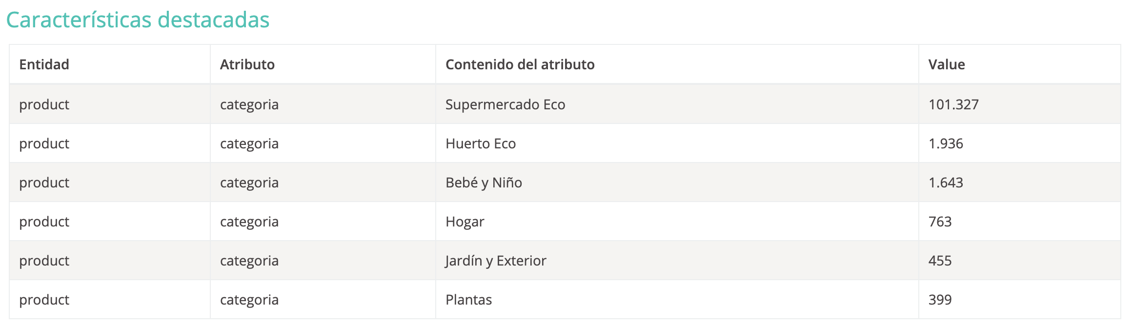Select the 'Supermercado Eco' cell

505,104
